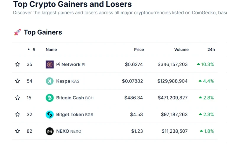Screen dimensions: 227x144
Task: Open the Bitget Token coin link
Action: point(70,114)
